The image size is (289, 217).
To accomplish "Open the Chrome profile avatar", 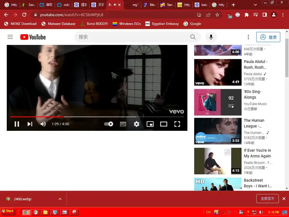I will click(x=274, y=15).
